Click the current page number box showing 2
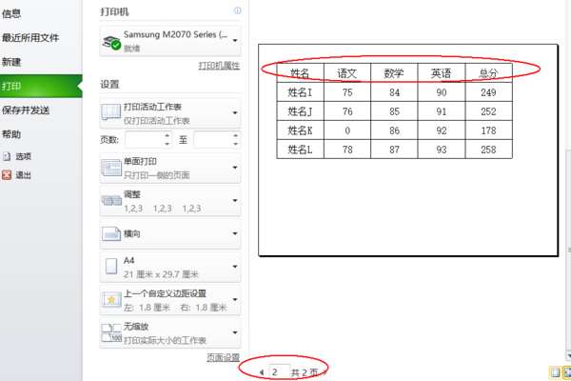The image size is (571, 381). (279, 371)
